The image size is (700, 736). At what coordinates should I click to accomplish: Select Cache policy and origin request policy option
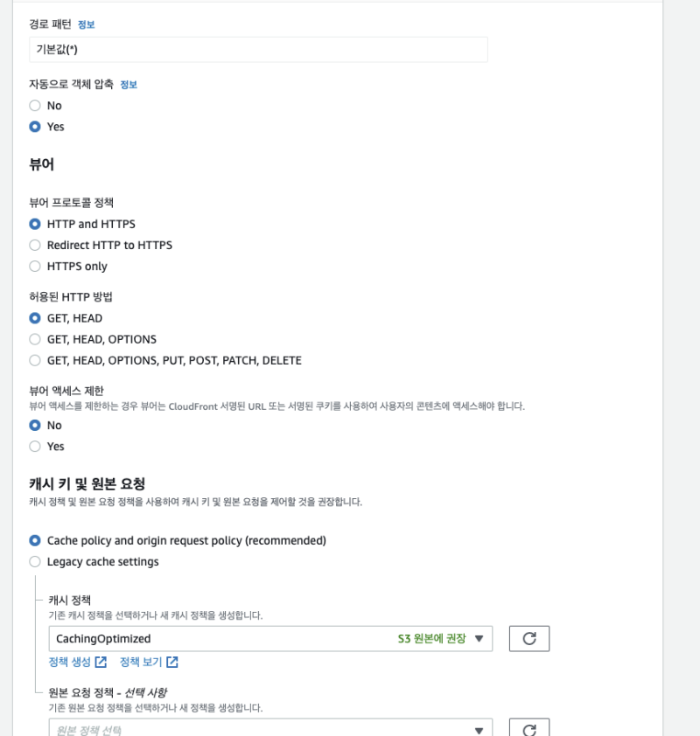35,541
